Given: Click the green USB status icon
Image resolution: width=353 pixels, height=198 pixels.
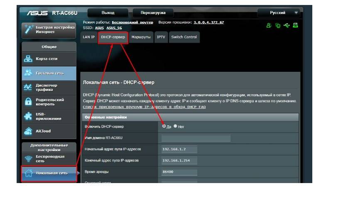Looking at the screenshot, I should pos(287,25).
